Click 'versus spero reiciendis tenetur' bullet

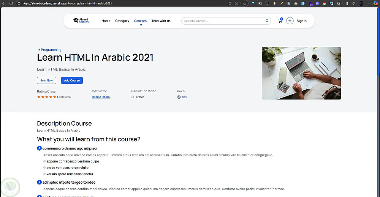tap(70, 174)
